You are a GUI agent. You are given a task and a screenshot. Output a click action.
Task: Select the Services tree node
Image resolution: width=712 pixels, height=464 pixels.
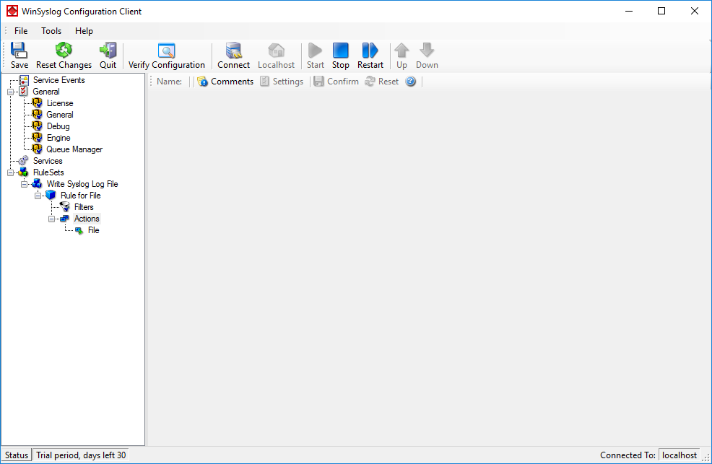tap(48, 161)
